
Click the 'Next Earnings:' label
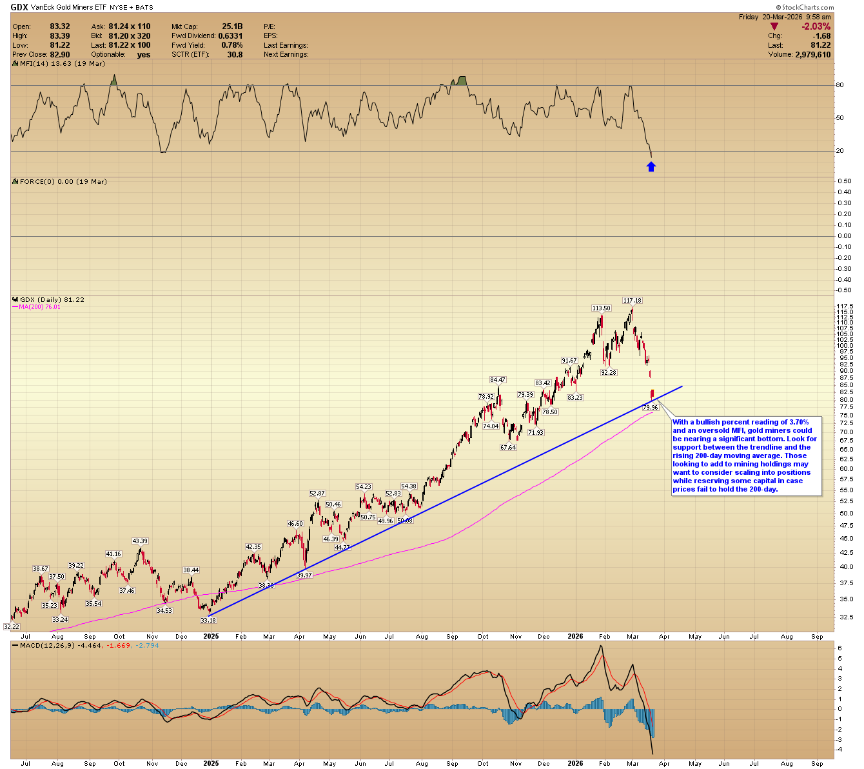point(286,55)
